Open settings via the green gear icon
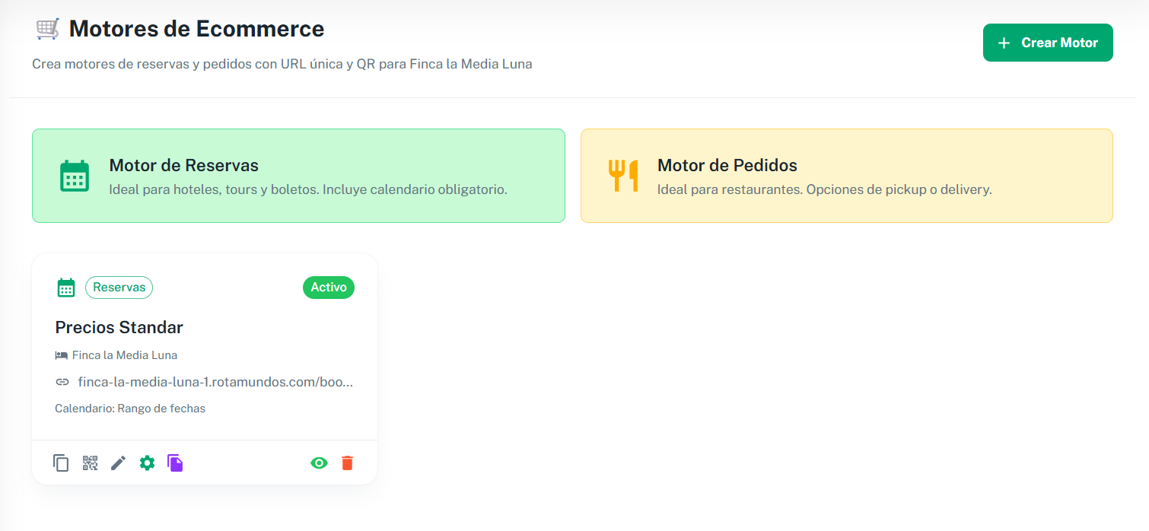This screenshot has width=1149, height=531. pos(147,463)
